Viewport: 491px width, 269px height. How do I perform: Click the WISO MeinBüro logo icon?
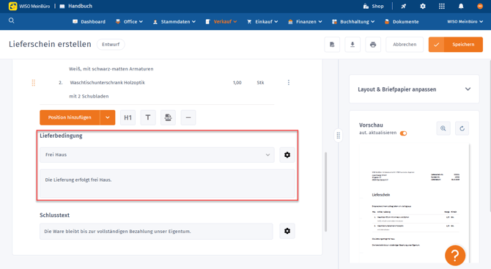tap(12, 6)
